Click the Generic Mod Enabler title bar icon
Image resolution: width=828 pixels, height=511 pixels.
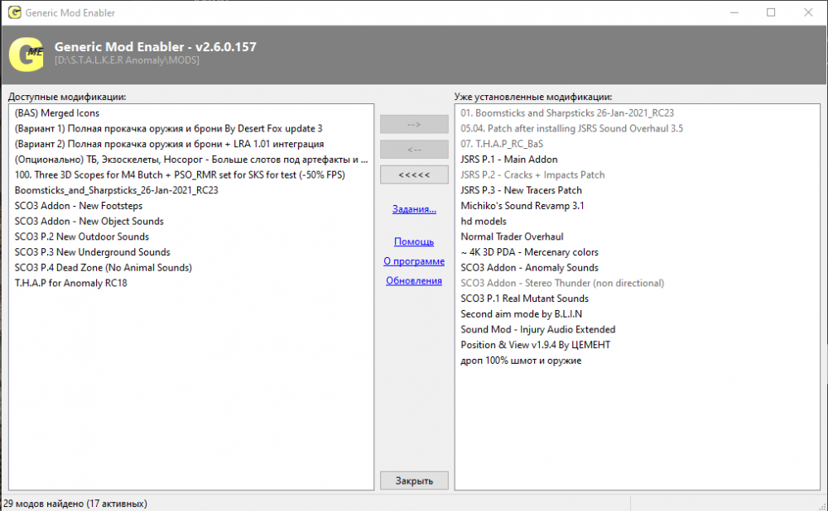(12, 12)
